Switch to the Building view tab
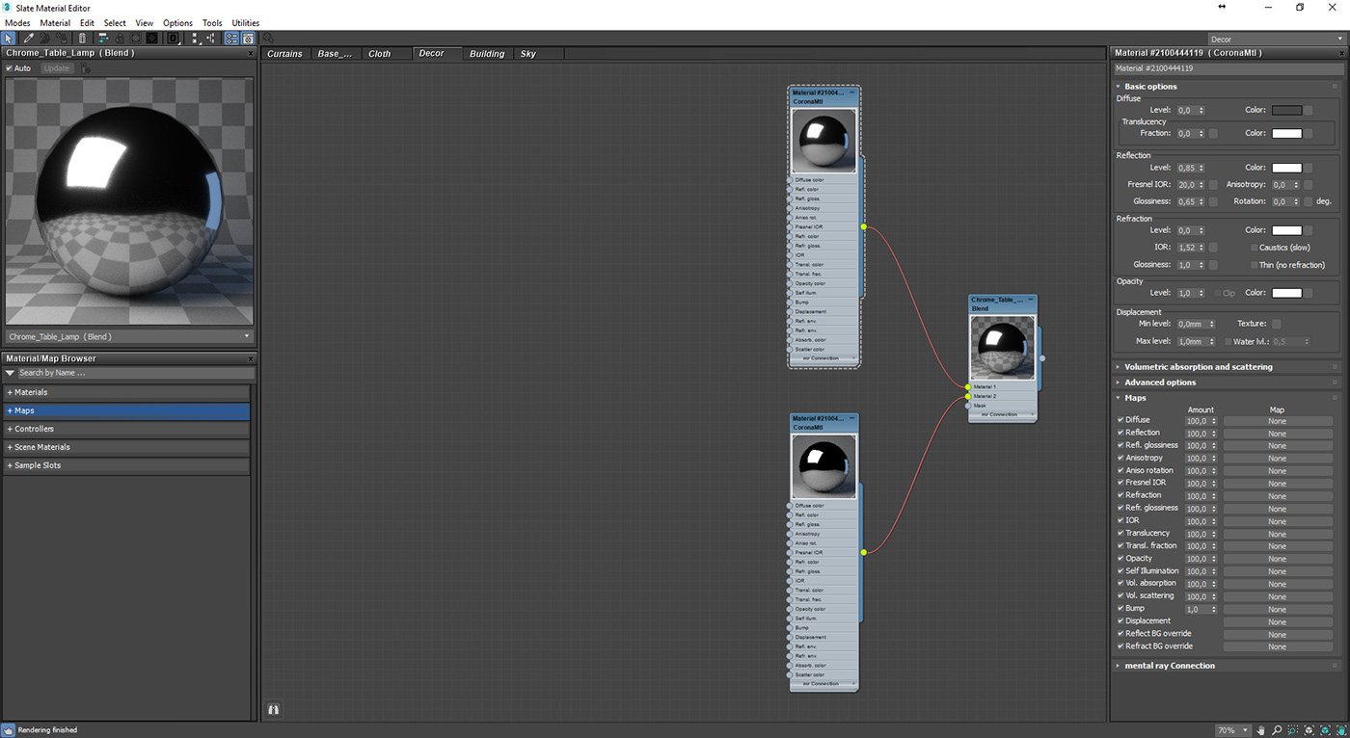1350x738 pixels. pyautogui.click(x=487, y=54)
